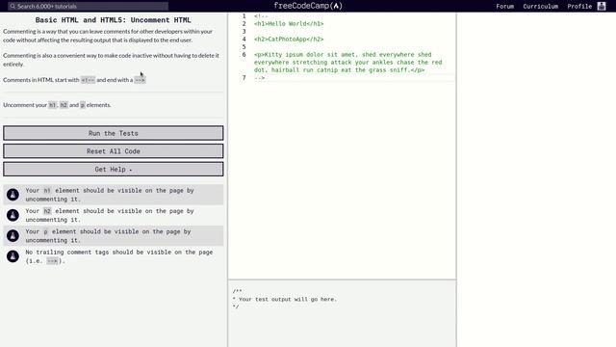Click the Kitty ipsum paragraph code
616x347 pixels.
pyautogui.click(x=348, y=62)
